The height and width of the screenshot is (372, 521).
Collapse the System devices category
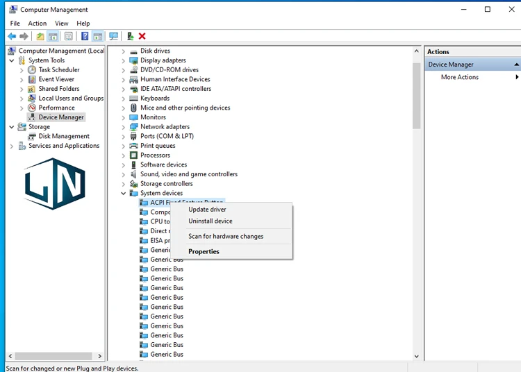coord(124,194)
